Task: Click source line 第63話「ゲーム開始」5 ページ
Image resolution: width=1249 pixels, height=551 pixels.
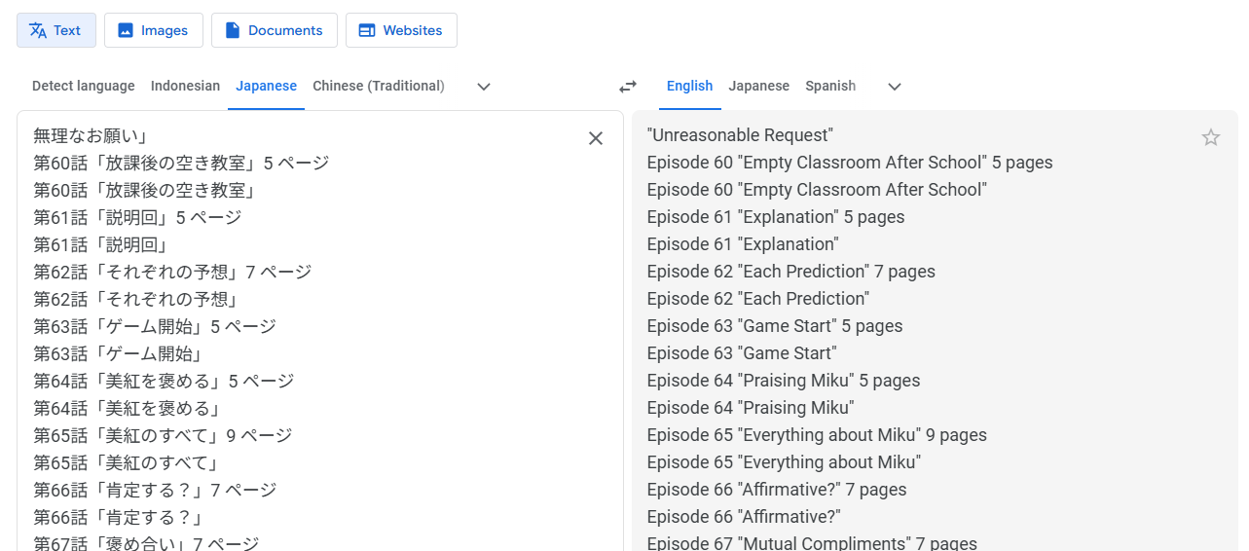Action: point(155,326)
